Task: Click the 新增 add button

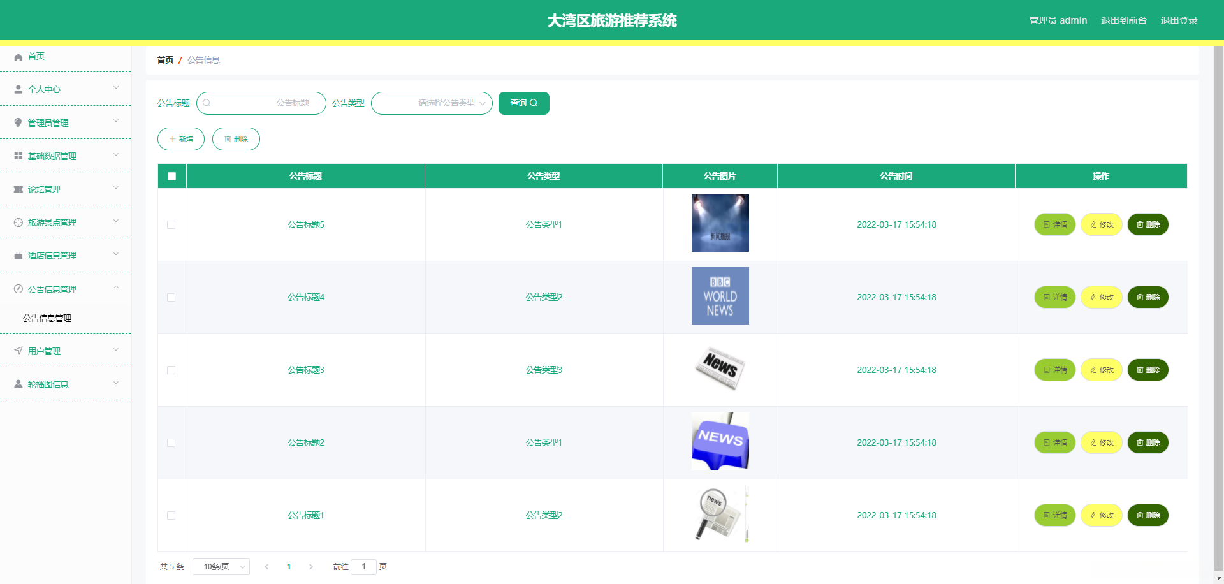Action: coord(181,139)
